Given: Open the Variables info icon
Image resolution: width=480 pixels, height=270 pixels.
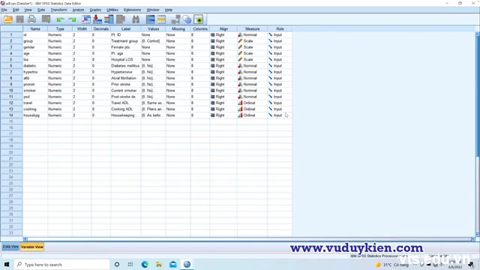Looking at the screenshot, I should click(109, 19).
